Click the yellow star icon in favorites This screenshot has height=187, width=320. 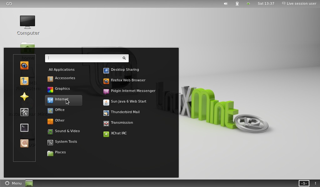pos(24,97)
